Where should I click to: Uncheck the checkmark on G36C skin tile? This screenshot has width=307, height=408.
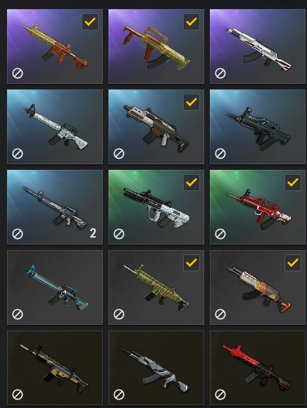192,102
